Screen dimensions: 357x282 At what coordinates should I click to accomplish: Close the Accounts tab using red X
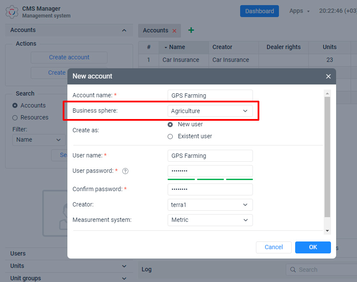[x=174, y=31]
